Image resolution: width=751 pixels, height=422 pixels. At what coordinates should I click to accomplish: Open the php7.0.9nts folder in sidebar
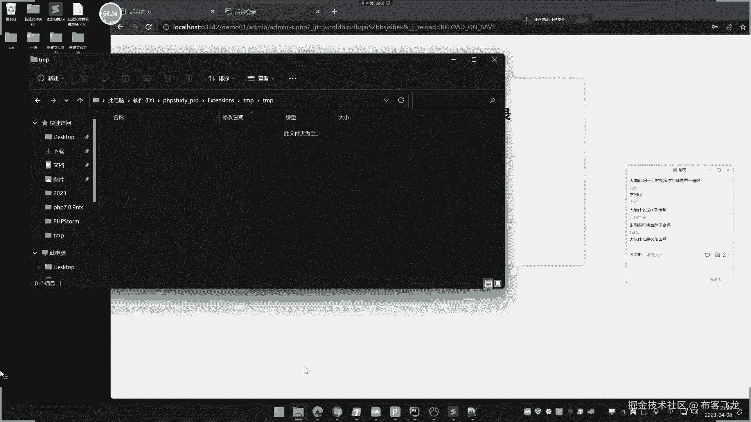pyautogui.click(x=68, y=207)
